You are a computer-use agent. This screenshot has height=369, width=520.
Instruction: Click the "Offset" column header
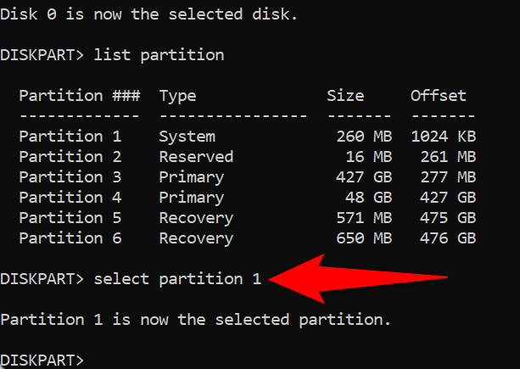coord(439,96)
